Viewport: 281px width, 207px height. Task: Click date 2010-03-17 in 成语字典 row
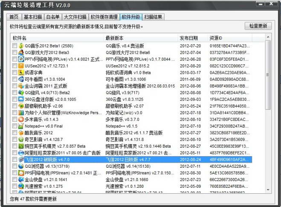point(190,73)
